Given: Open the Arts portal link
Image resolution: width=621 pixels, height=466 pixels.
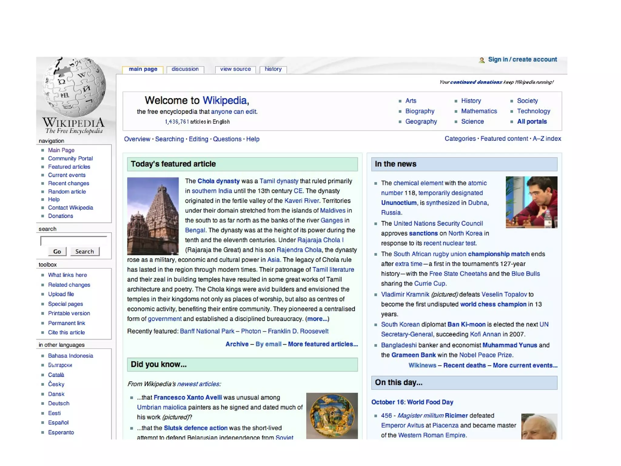Looking at the screenshot, I should point(411,101).
